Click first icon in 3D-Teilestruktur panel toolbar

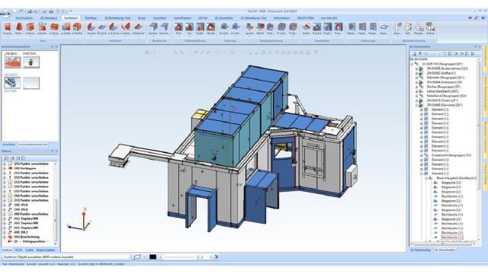[x=415, y=53]
